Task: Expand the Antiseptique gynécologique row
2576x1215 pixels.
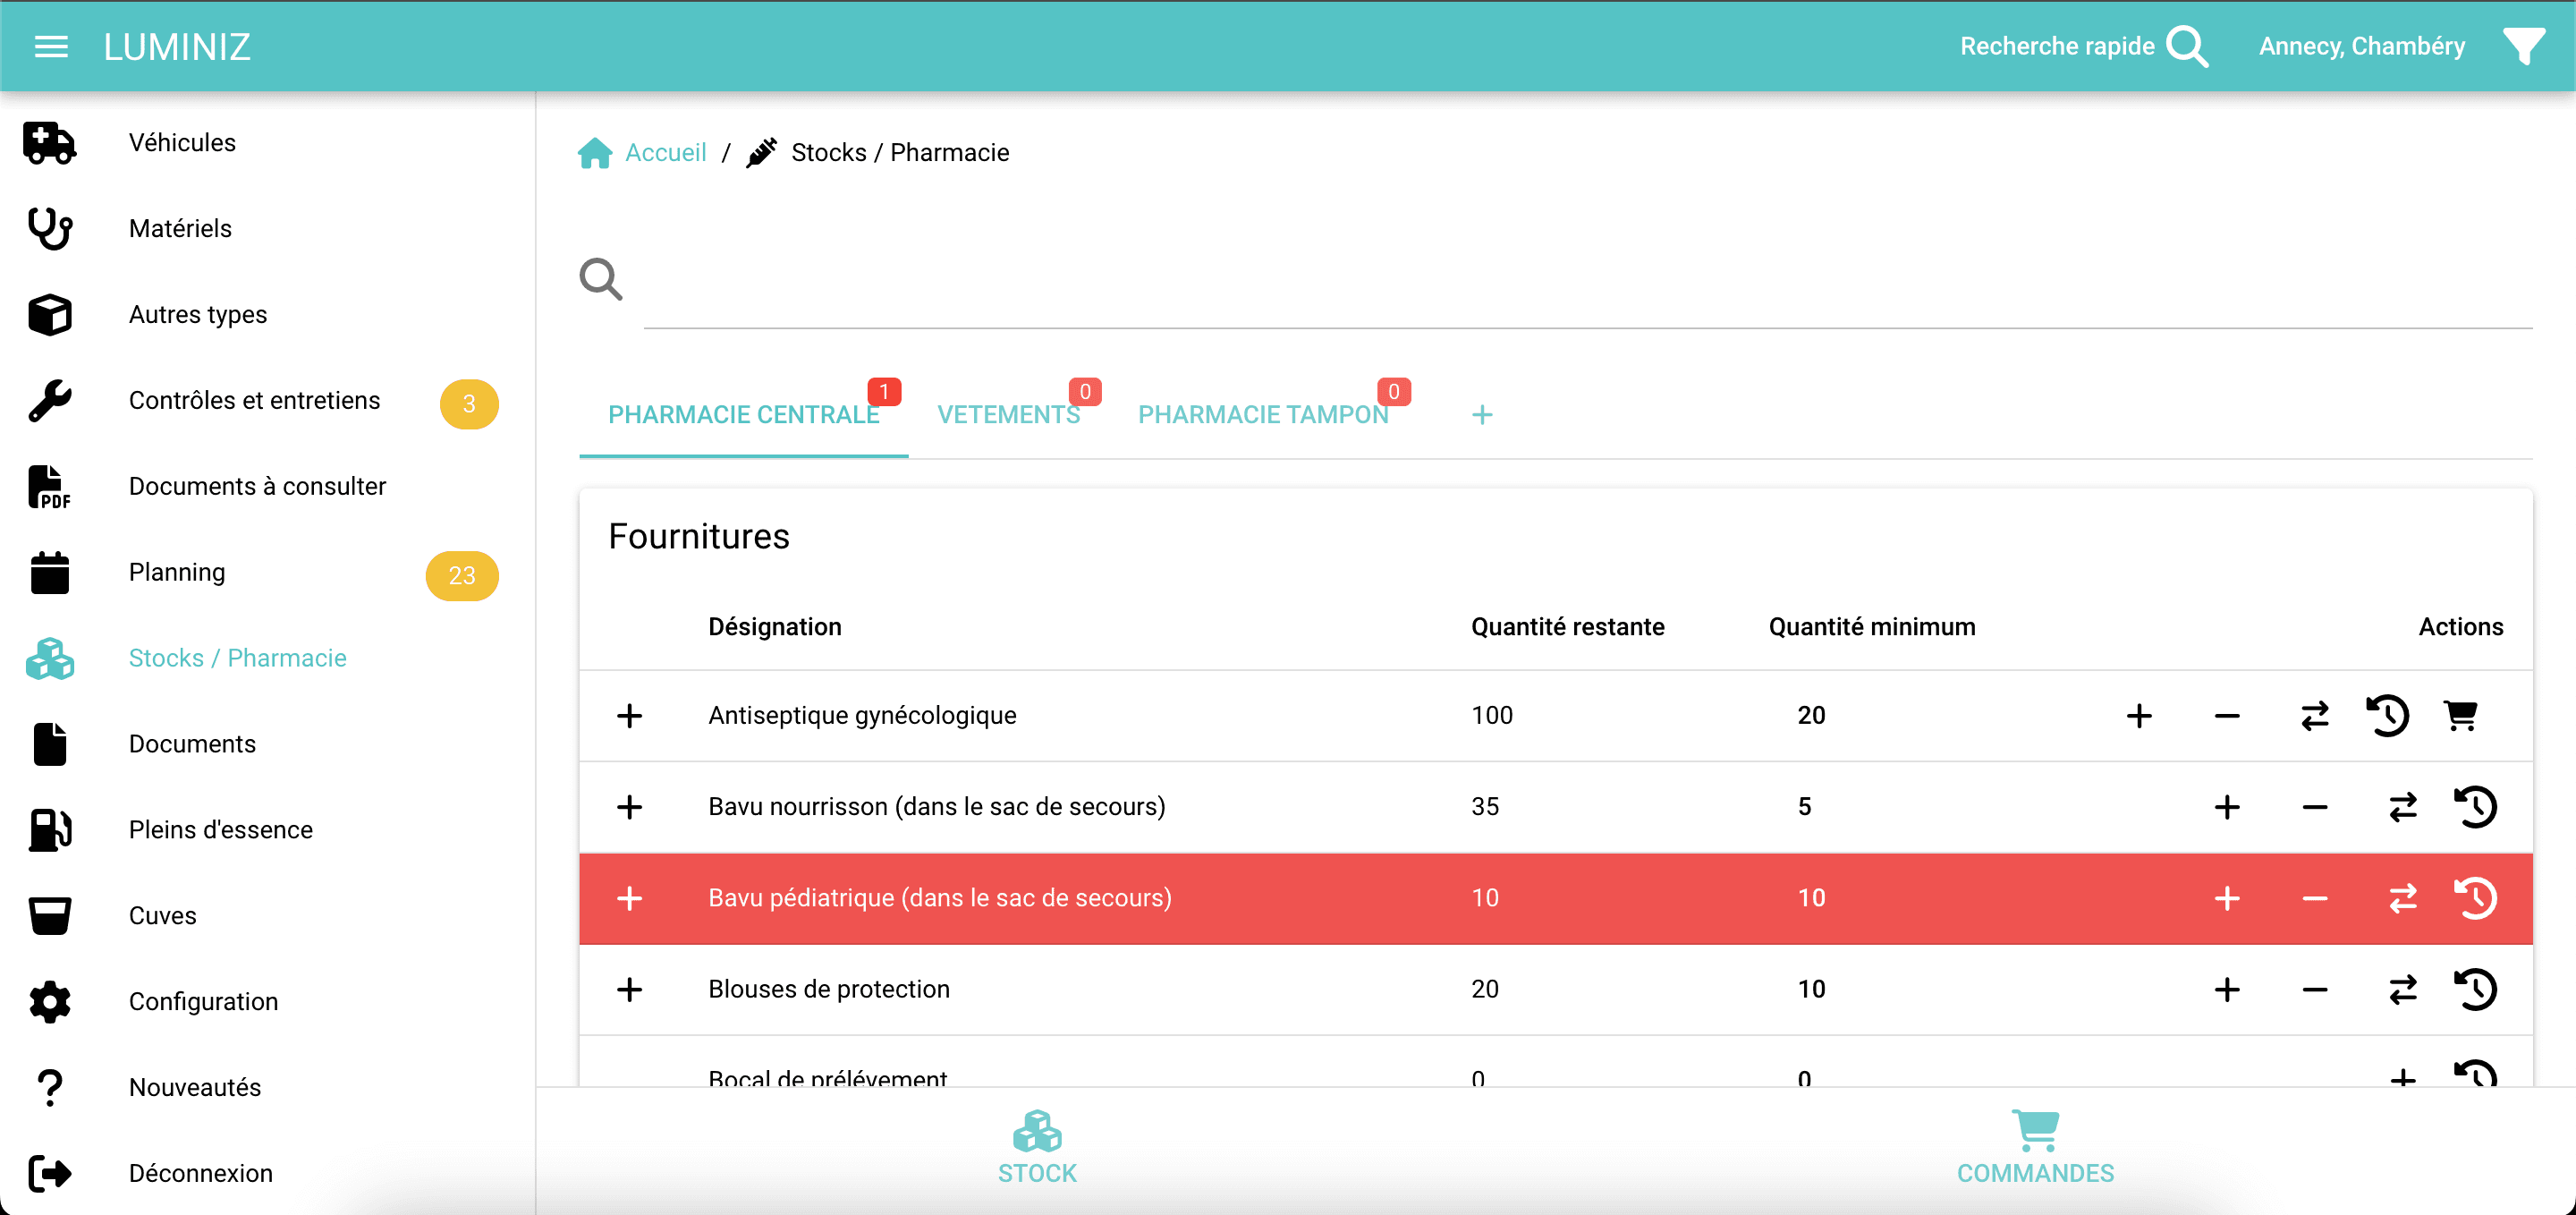Action: tap(630, 716)
